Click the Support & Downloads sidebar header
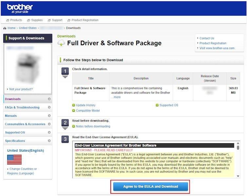 coord(28,38)
